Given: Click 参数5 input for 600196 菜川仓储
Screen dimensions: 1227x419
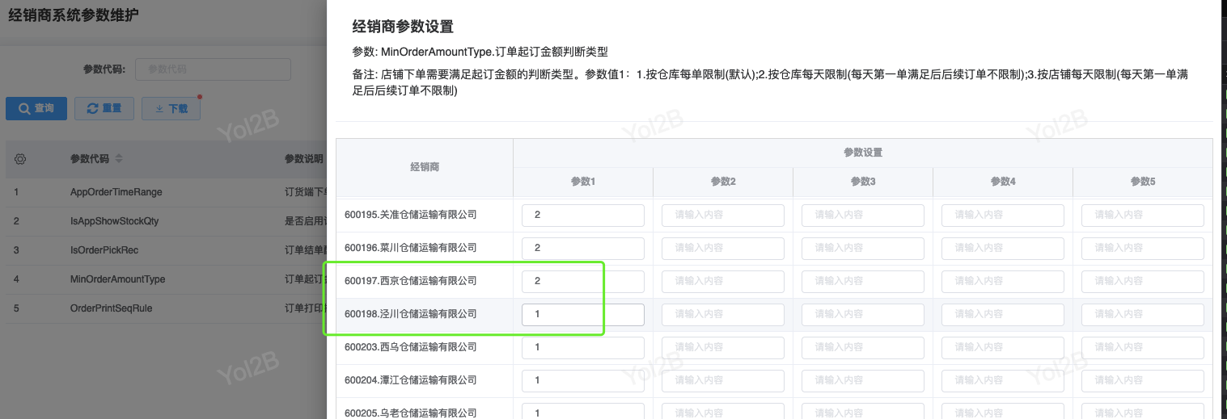Looking at the screenshot, I should (x=1143, y=248).
